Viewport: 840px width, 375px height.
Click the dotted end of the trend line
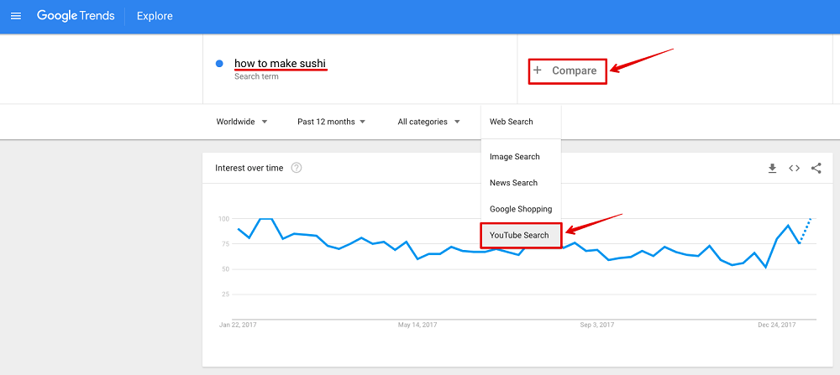click(806, 229)
